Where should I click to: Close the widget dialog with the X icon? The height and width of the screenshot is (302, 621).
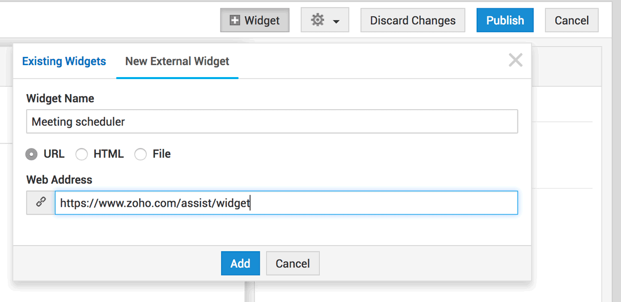point(515,61)
